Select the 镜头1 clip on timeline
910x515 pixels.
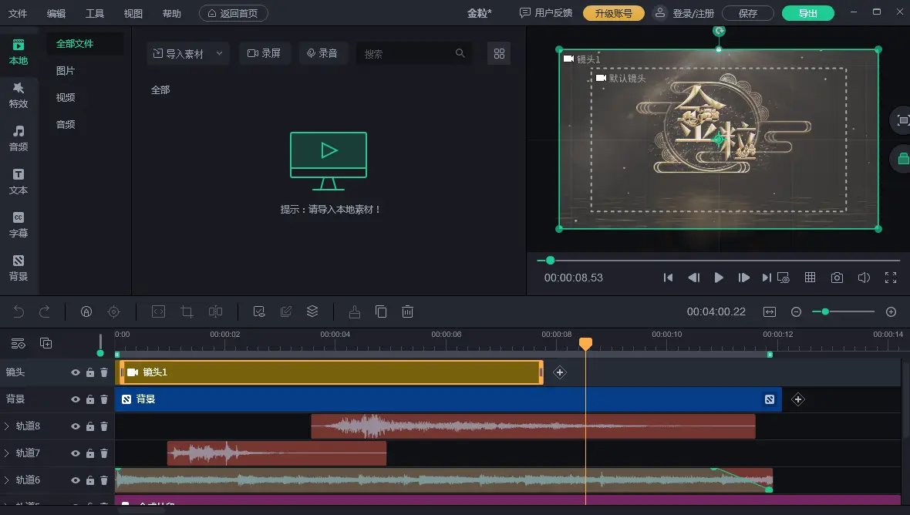pos(332,372)
